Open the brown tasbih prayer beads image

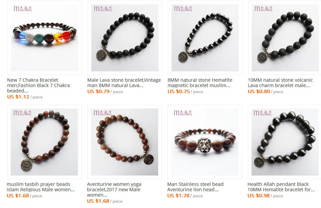click(x=44, y=142)
